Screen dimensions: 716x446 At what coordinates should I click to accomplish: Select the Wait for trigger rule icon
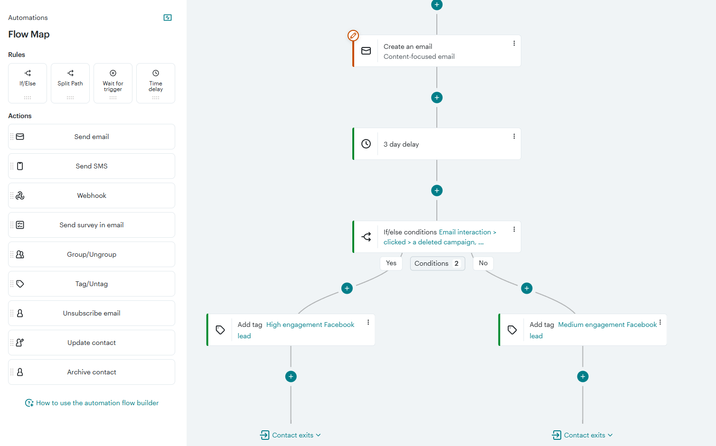[x=113, y=73]
